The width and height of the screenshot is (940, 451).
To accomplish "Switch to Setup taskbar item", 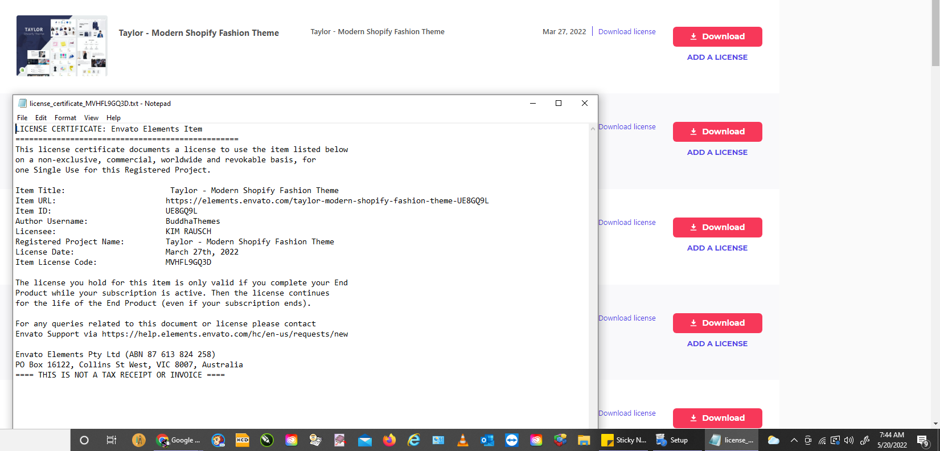I will tap(672, 440).
